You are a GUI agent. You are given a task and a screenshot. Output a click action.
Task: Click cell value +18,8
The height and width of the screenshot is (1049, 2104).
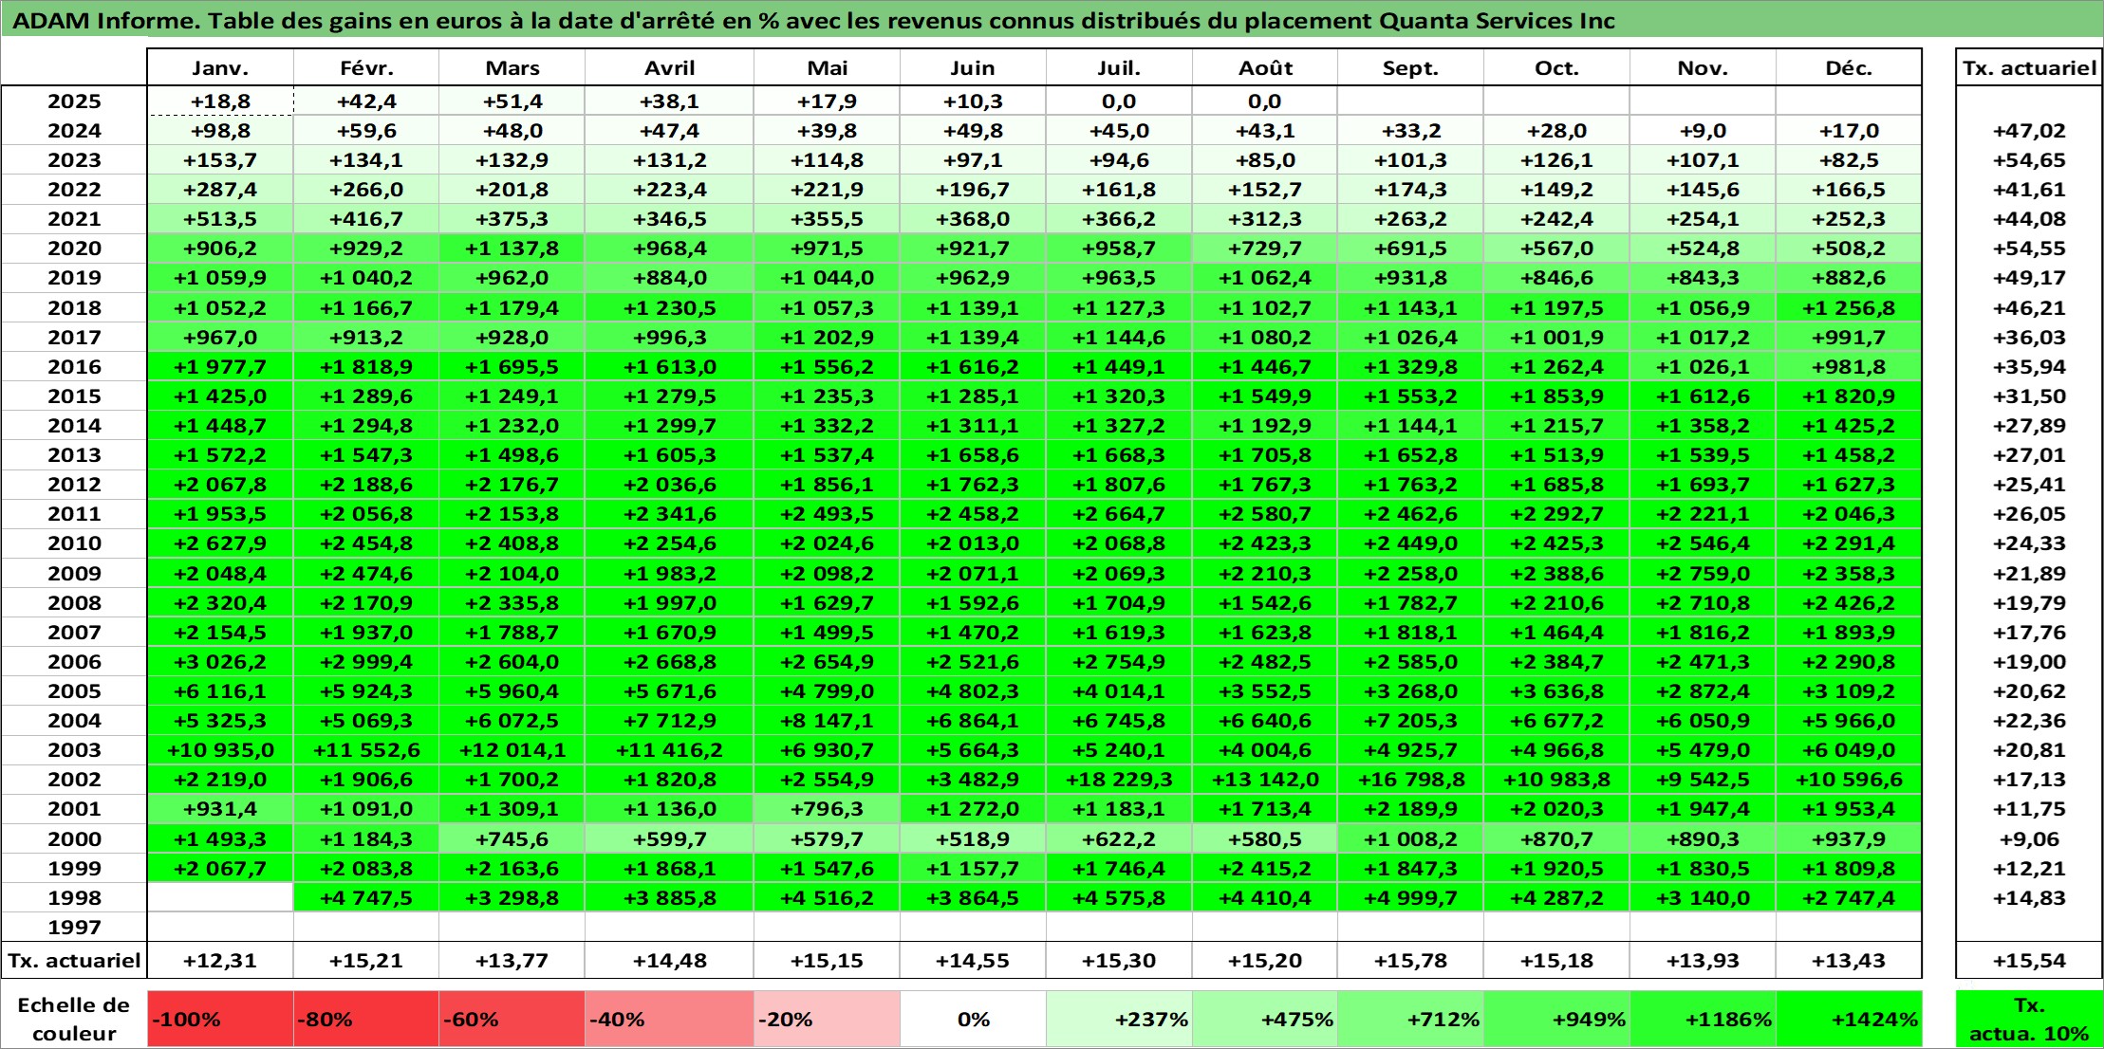pos(220,101)
